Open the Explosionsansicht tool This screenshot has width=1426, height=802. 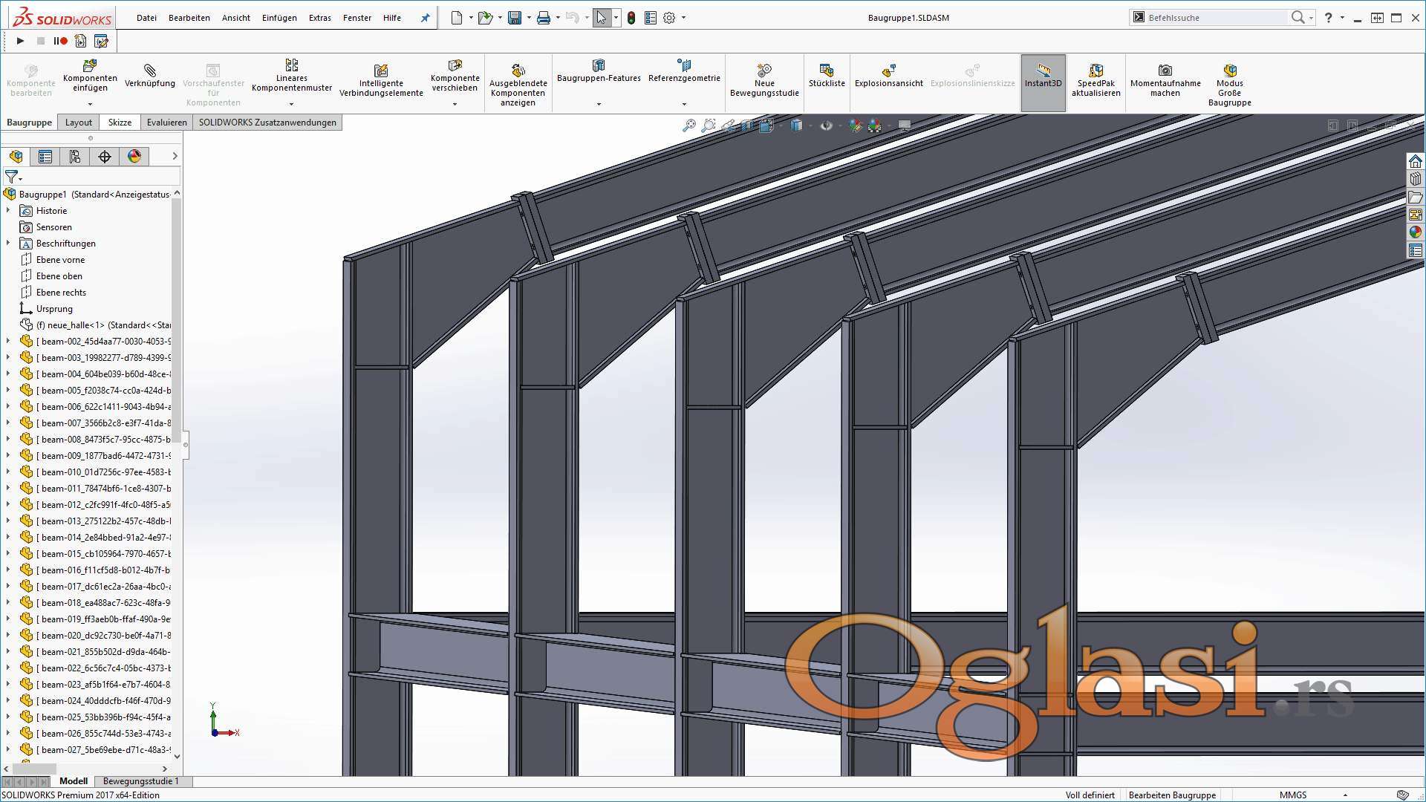(x=888, y=71)
